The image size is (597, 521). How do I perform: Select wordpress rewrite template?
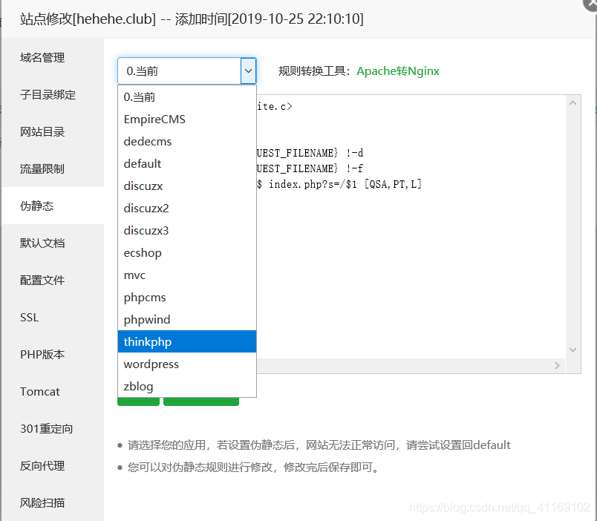[187, 364]
